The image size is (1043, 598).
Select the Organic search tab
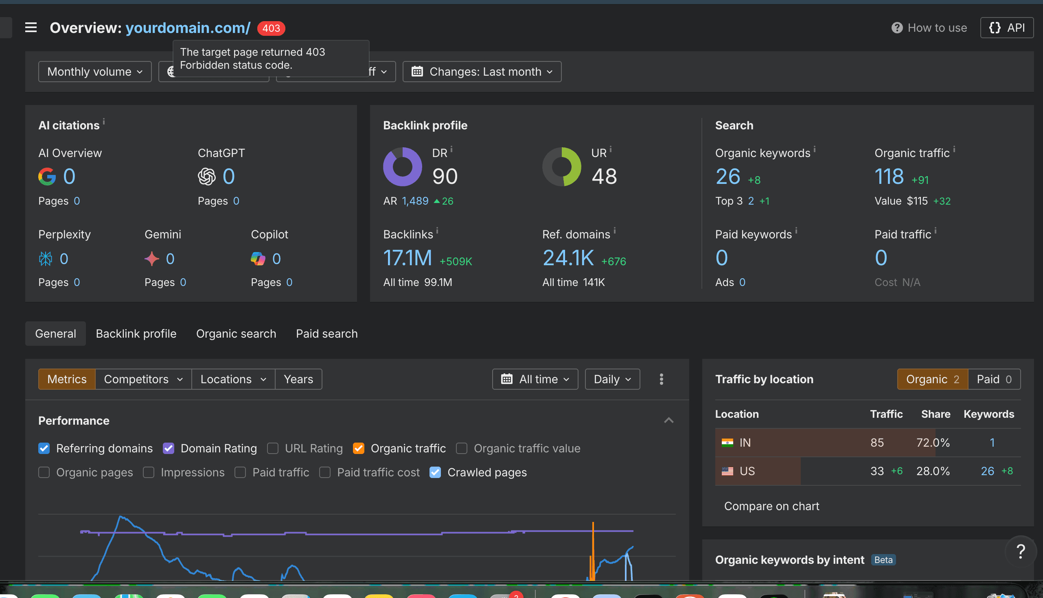click(236, 334)
